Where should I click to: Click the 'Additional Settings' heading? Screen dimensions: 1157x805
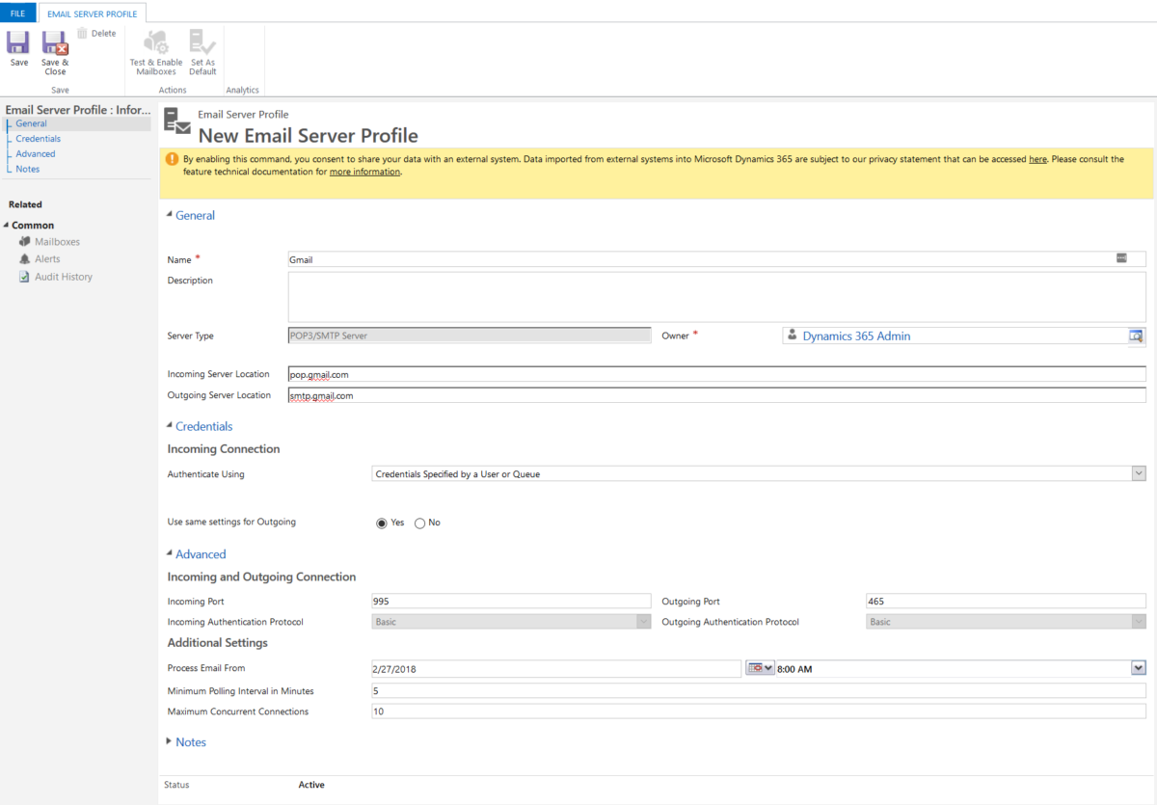click(x=217, y=643)
